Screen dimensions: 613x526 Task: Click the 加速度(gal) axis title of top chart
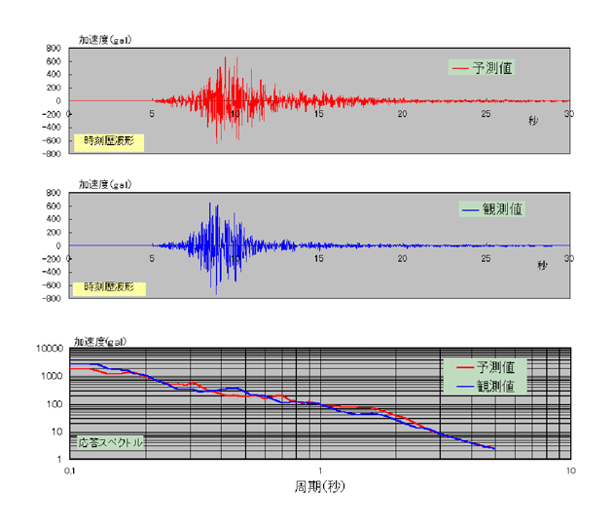click(x=105, y=39)
